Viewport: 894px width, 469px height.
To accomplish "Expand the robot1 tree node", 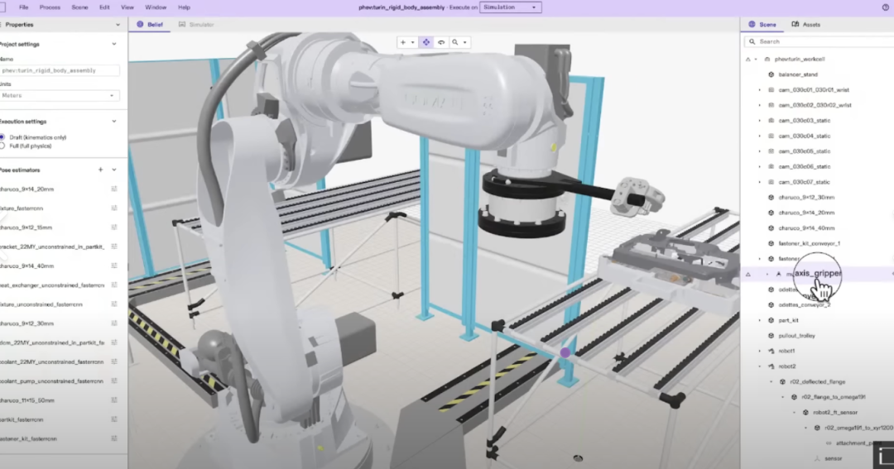I will point(759,351).
